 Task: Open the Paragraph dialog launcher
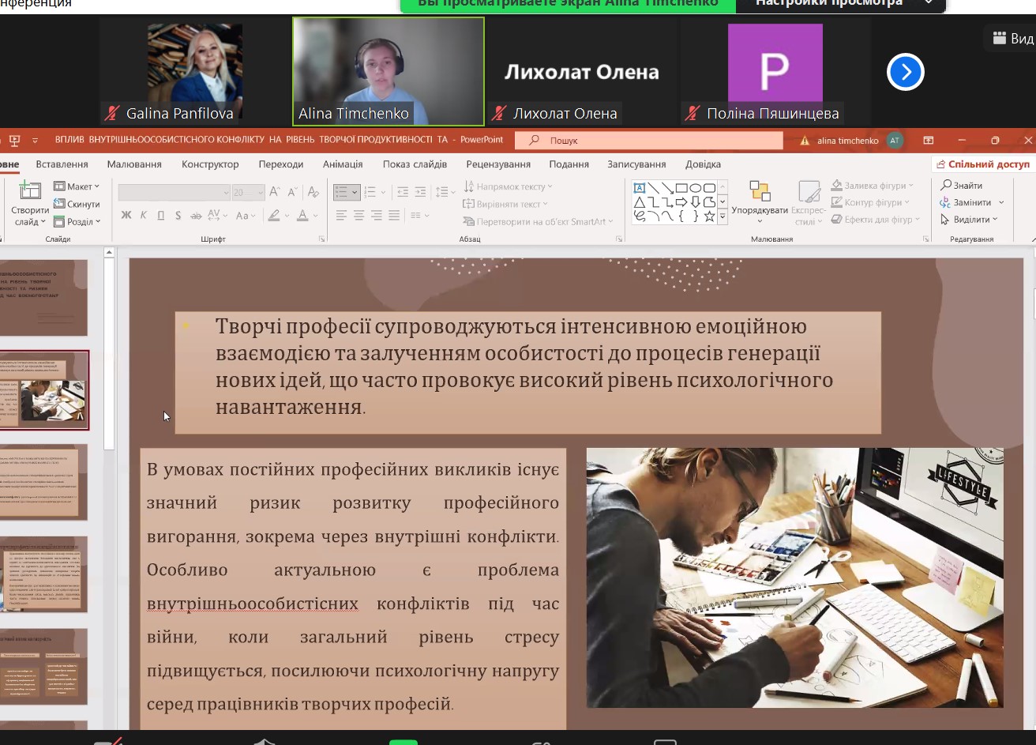[x=619, y=239]
